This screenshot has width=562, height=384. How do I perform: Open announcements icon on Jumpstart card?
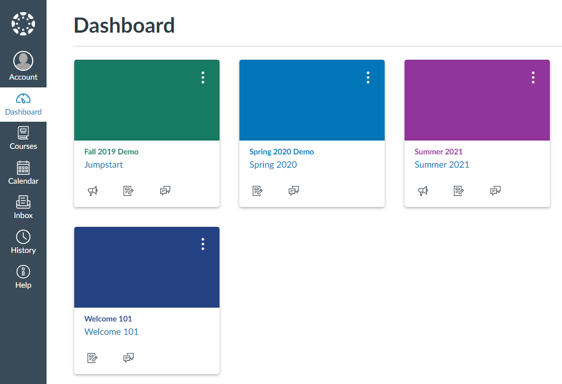tap(93, 191)
